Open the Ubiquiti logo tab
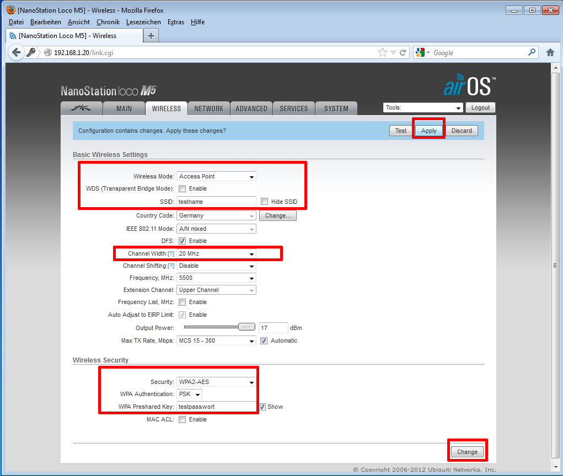This screenshot has height=476, width=563. tap(82, 109)
